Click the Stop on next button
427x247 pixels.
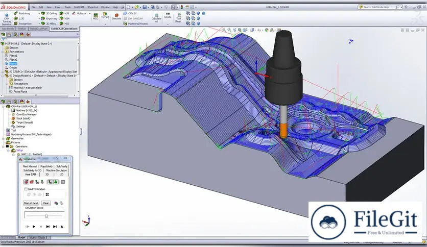click(31, 203)
